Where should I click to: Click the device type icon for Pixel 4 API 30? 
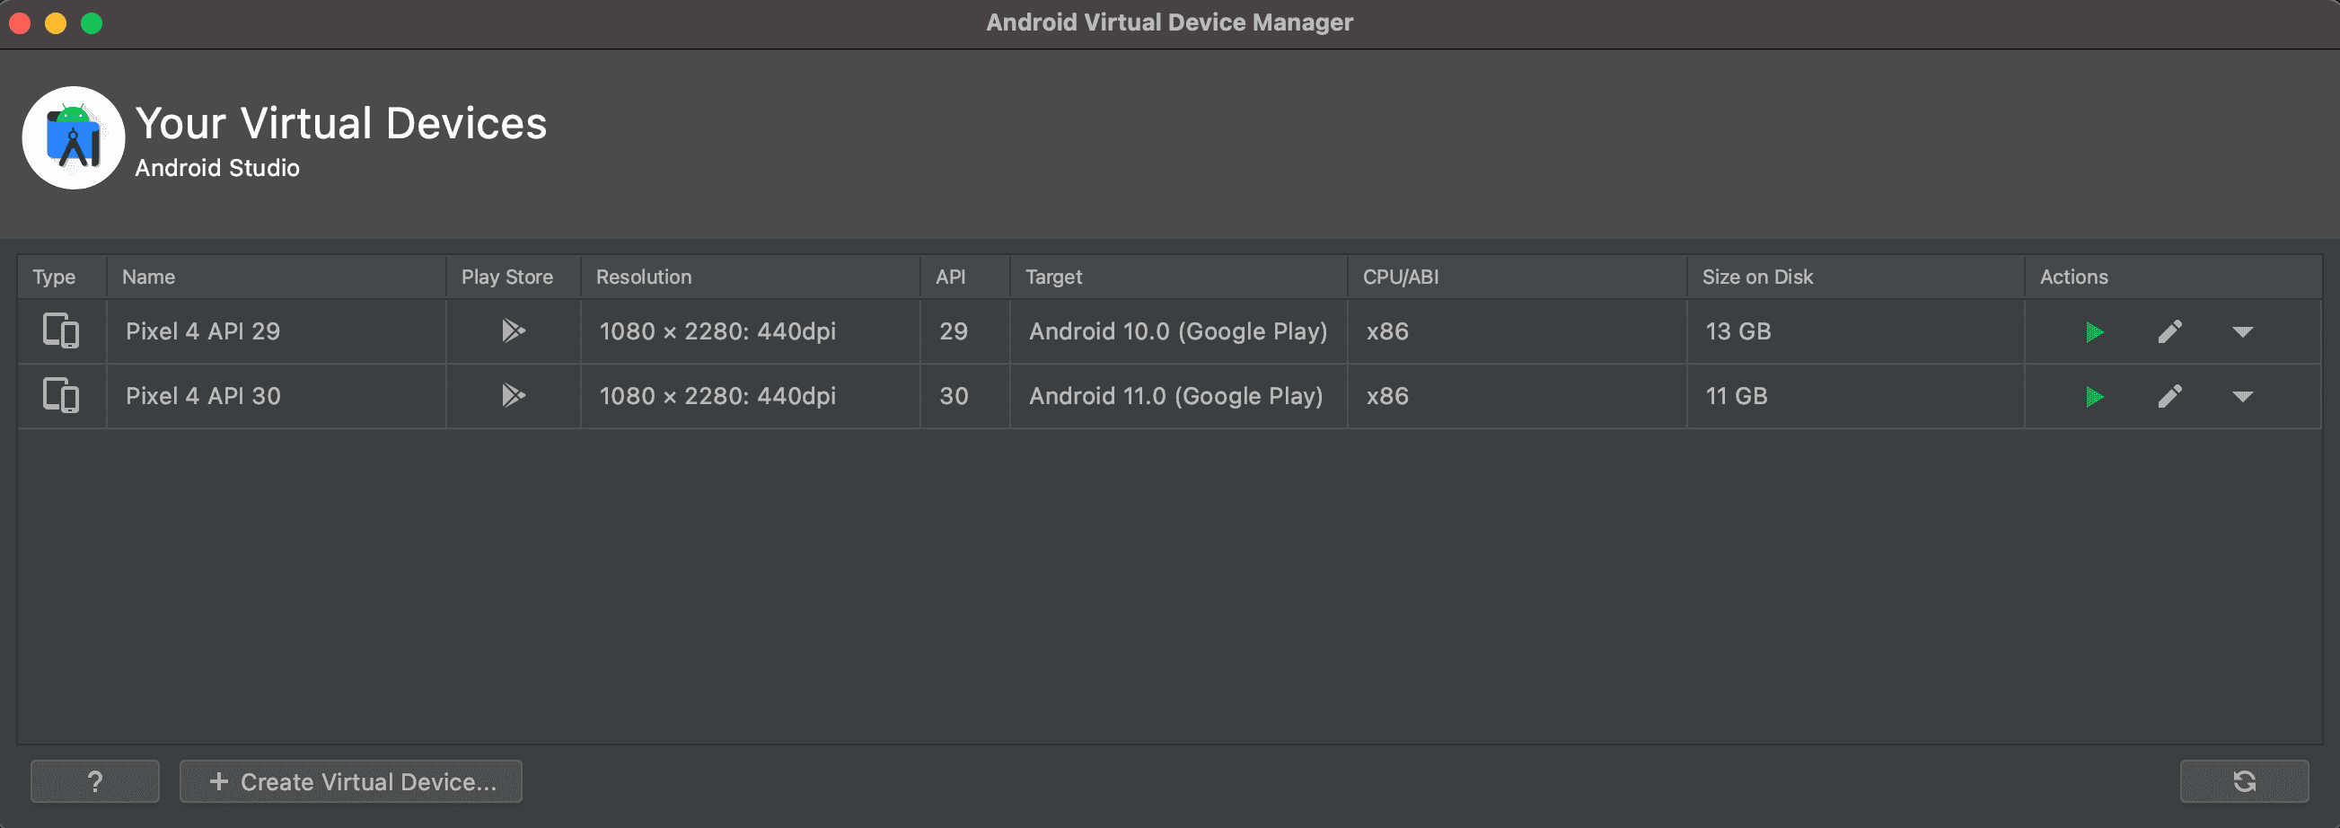[x=61, y=395]
